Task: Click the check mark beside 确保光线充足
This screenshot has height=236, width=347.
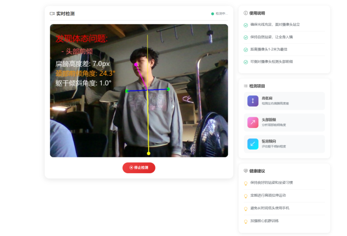Action: (246, 25)
